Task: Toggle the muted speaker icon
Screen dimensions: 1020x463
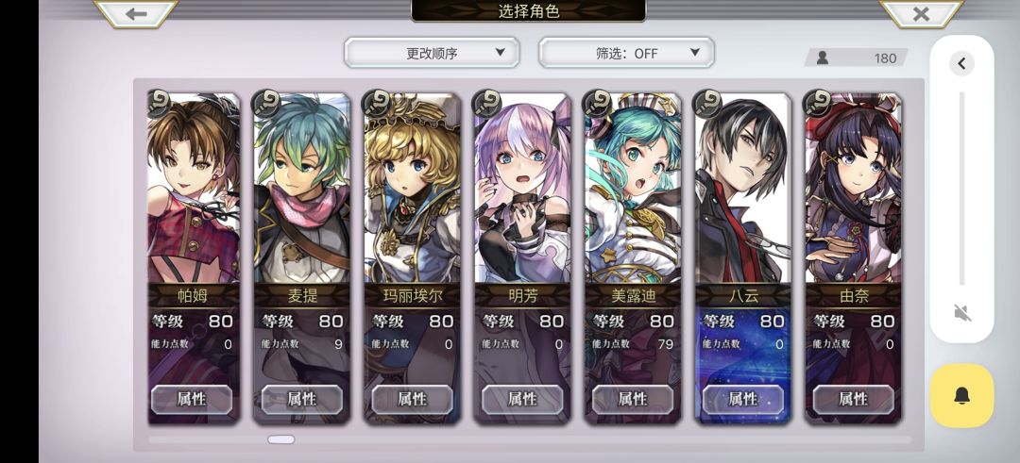Action: 962,313
